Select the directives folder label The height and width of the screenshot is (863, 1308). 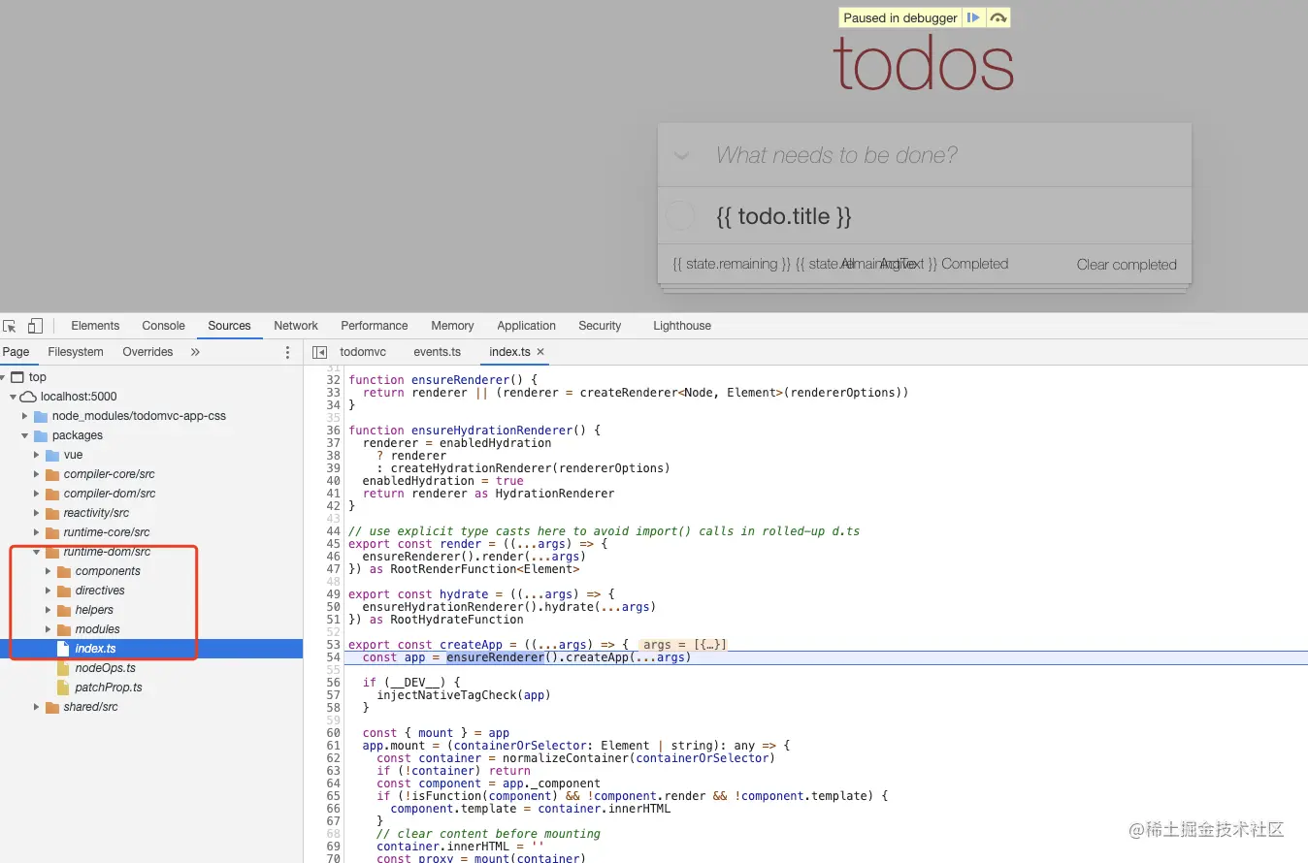click(x=100, y=591)
